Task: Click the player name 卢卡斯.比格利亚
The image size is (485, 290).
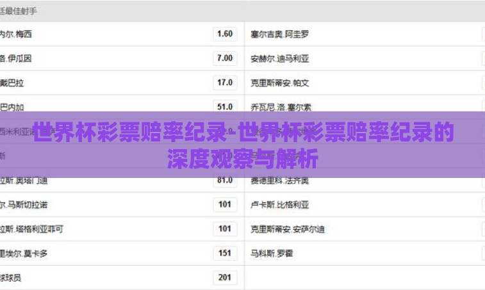Action: 279,205
